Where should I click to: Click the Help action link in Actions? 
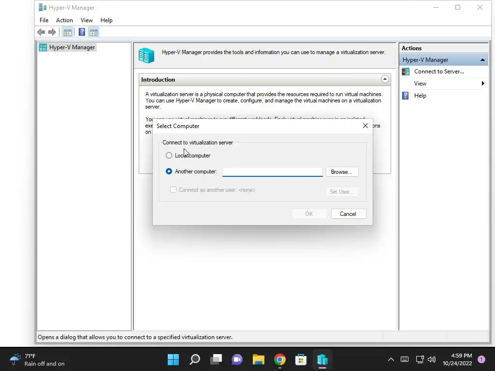420,96
